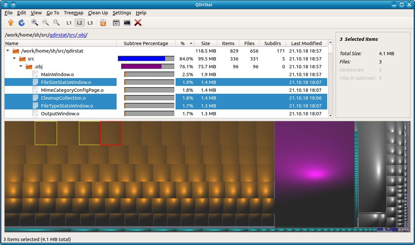This screenshot has width=415, height=245.
Task: Open file manager here via toolbar icon
Action: pyautogui.click(x=116, y=23)
